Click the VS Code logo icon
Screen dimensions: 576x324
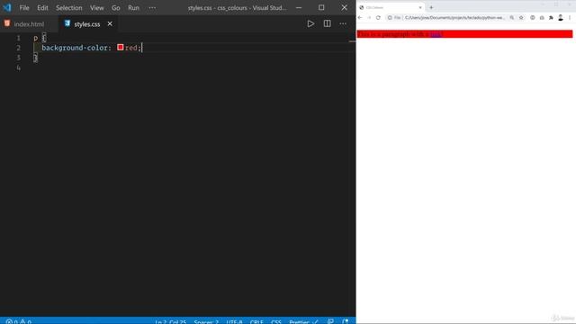pos(7,8)
